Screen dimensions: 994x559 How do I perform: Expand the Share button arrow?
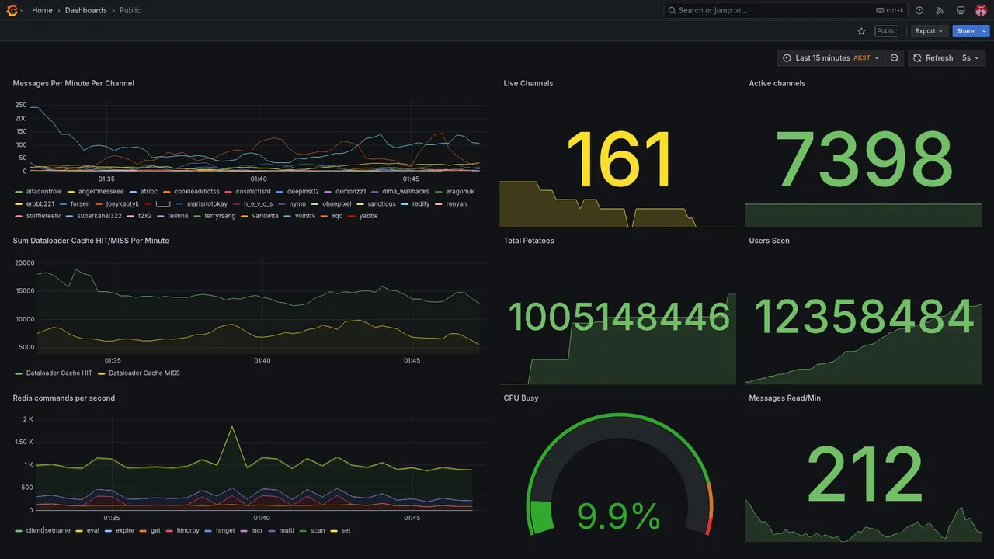[x=985, y=31]
